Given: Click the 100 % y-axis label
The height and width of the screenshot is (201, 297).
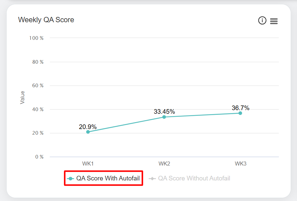Looking at the screenshot, I should 37,38.
